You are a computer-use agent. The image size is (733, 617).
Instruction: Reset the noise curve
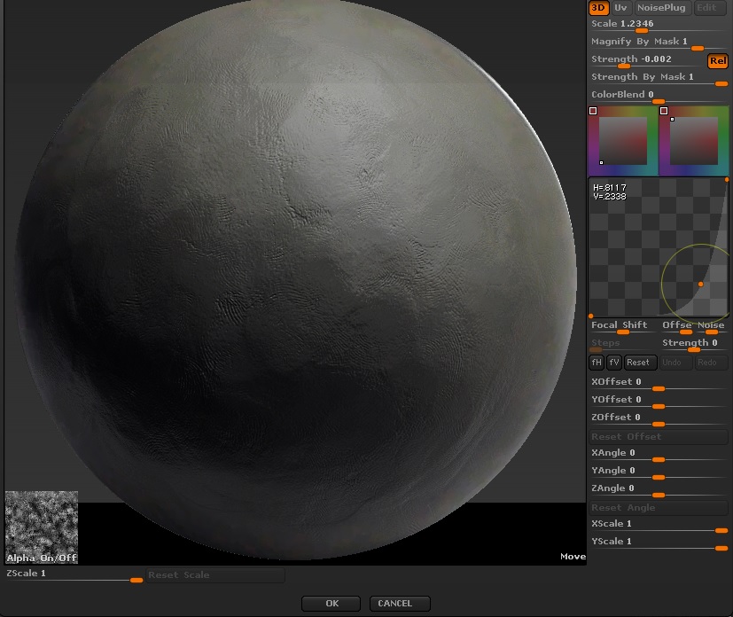[641, 363]
